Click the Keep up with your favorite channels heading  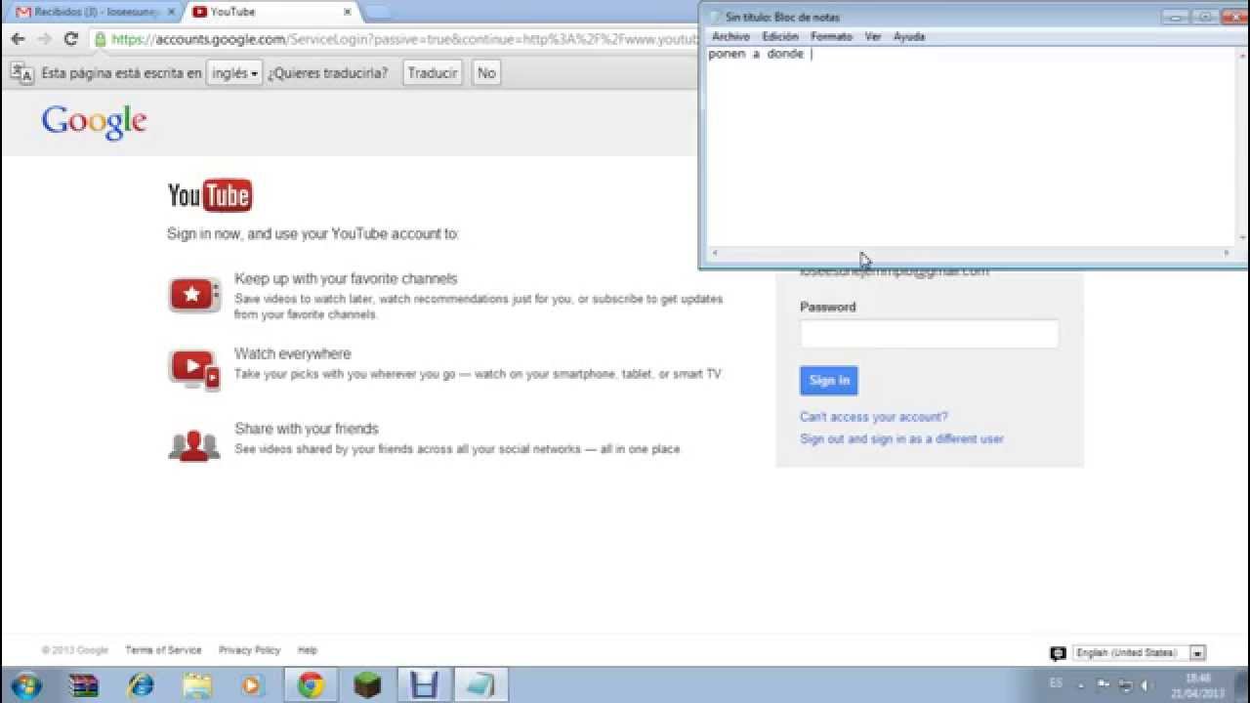point(346,279)
